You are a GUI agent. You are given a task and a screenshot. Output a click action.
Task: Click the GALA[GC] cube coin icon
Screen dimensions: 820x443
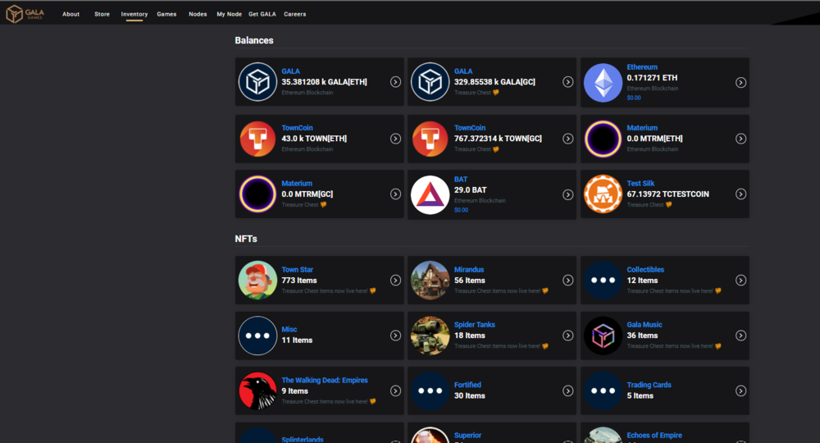[x=430, y=81]
